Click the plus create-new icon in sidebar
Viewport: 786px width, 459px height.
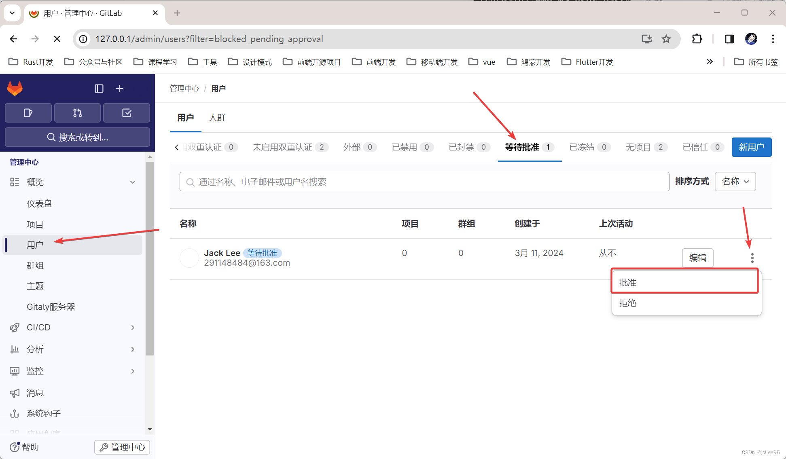[120, 89]
